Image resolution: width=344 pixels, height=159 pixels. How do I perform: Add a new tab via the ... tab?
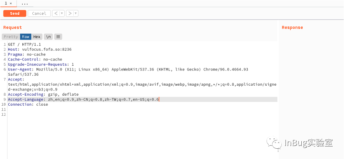[25, 3]
